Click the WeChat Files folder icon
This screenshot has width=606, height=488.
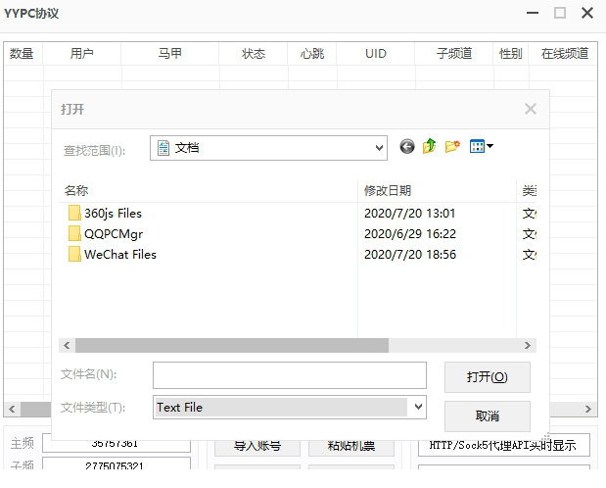pos(74,254)
